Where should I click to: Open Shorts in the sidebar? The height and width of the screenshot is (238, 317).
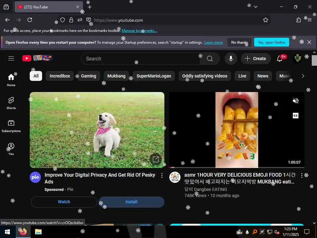tap(11, 103)
